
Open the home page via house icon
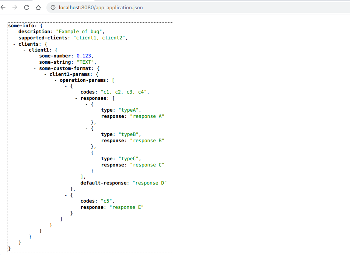tap(38, 8)
